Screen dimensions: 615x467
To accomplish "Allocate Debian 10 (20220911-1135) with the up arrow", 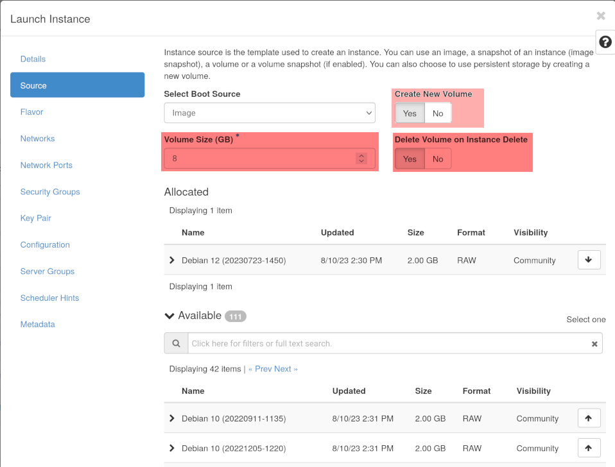I will pos(589,418).
